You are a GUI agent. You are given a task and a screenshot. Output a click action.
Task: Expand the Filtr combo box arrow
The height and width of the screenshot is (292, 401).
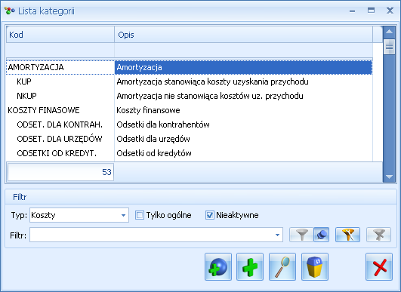(277, 235)
